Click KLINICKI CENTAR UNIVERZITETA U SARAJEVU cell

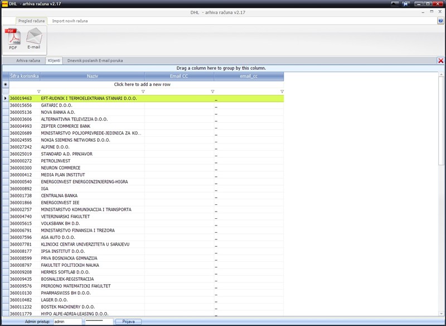[x=93, y=244]
